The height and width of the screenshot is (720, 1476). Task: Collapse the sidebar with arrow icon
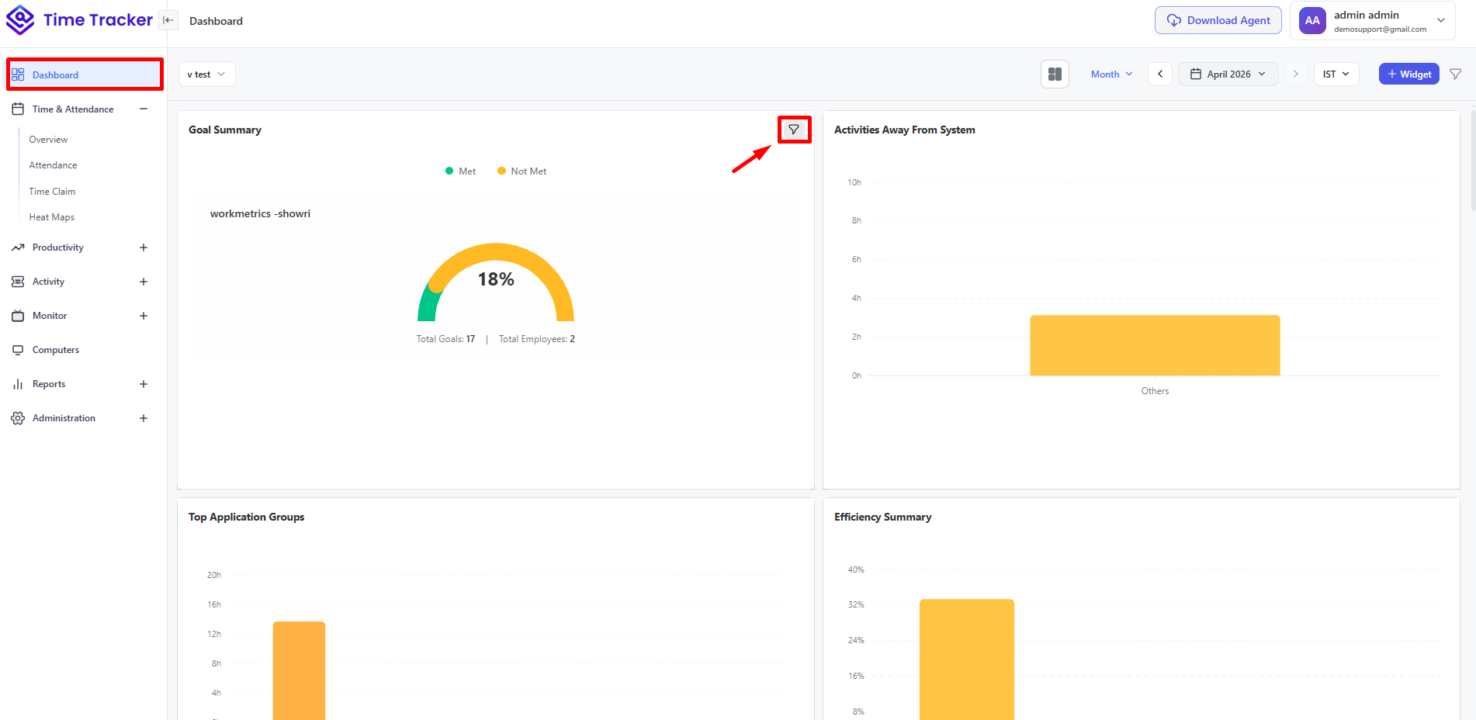(168, 21)
